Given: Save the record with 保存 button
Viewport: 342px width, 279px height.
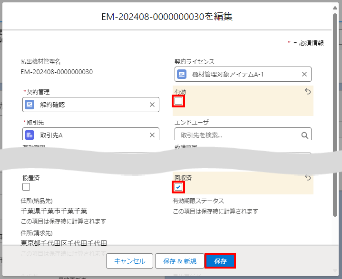Looking at the screenshot, I should point(220,261).
